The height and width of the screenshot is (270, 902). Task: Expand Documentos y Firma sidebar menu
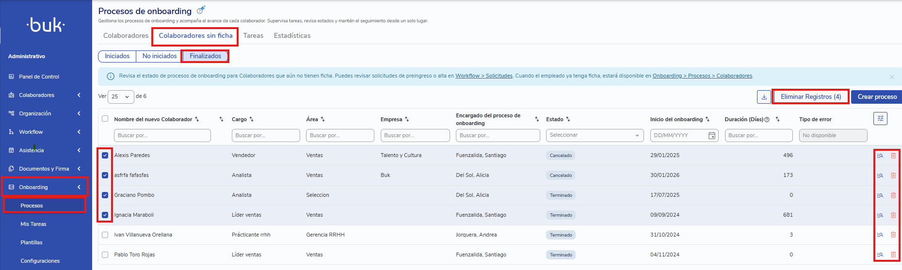click(46, 169)
